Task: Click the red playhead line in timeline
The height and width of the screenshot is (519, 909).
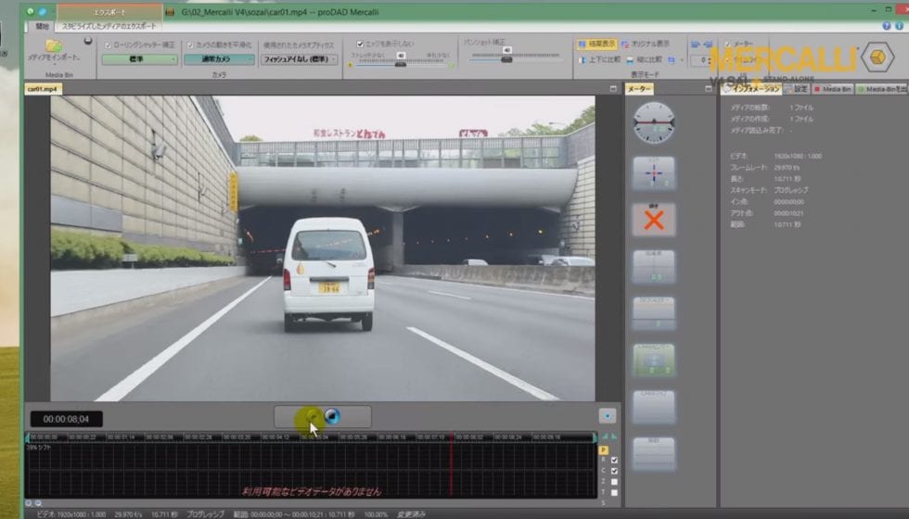Action: click(x=452, y=466)
